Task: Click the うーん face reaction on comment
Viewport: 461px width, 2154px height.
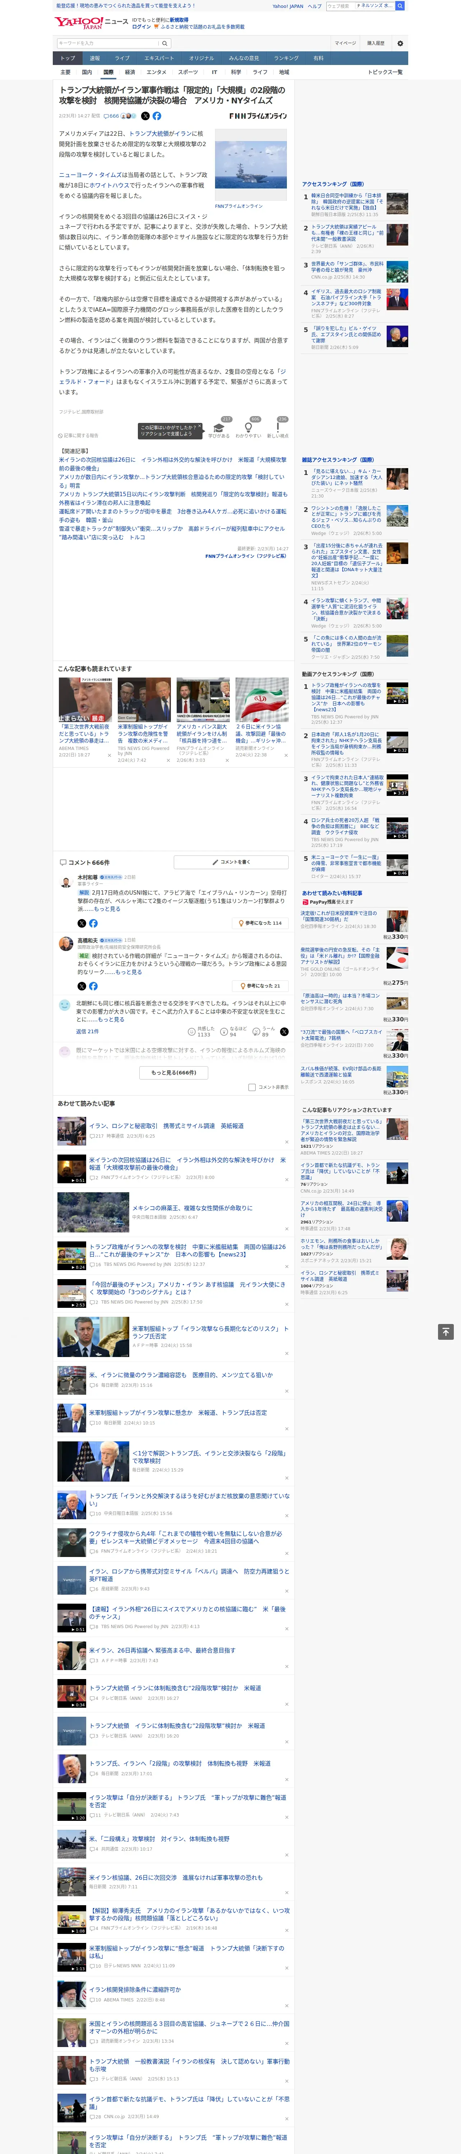Action: pyautogui.click(x=256, y=1032)
